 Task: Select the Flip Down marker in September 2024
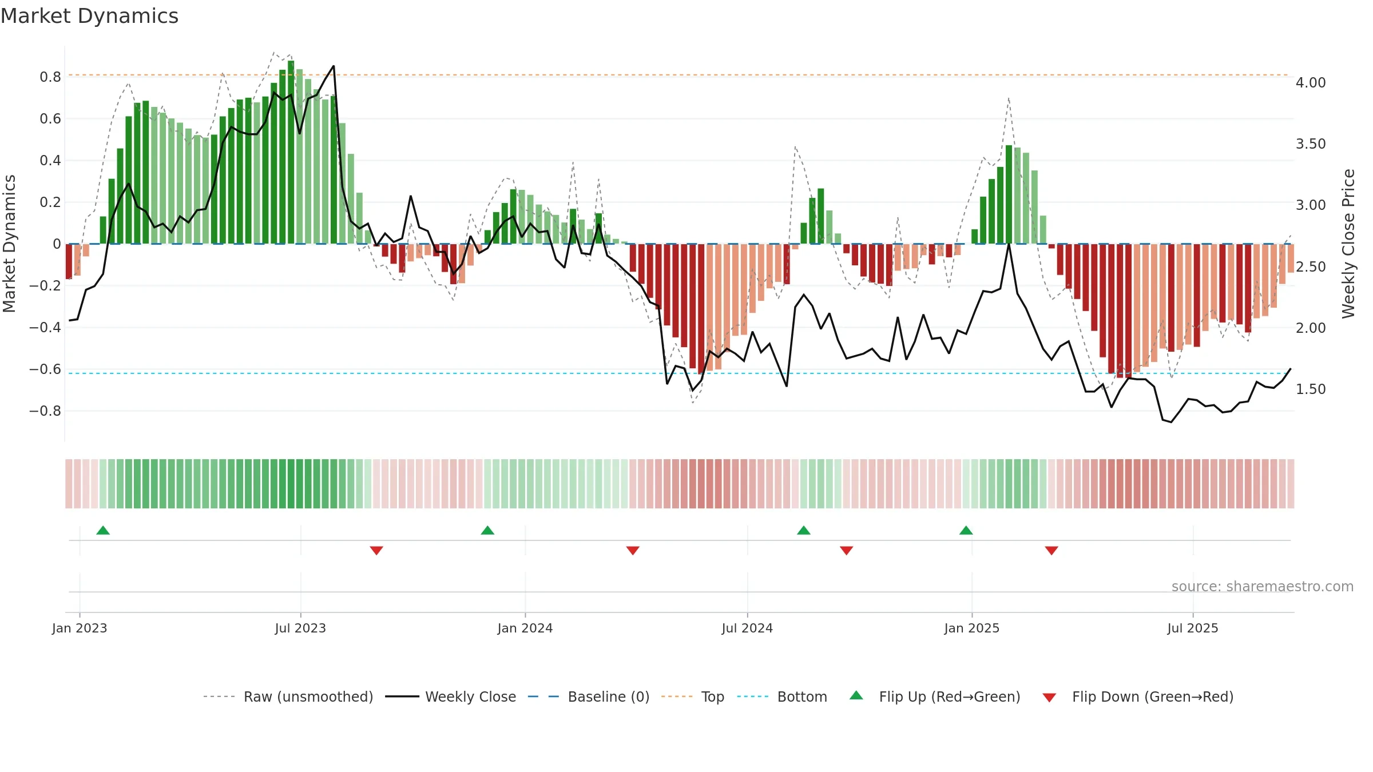[847, 550]
